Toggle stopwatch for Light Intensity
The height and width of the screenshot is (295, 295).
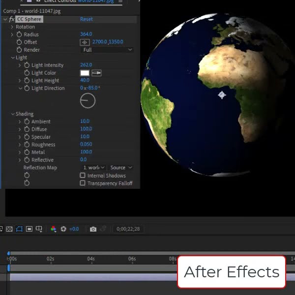[27, 65]
